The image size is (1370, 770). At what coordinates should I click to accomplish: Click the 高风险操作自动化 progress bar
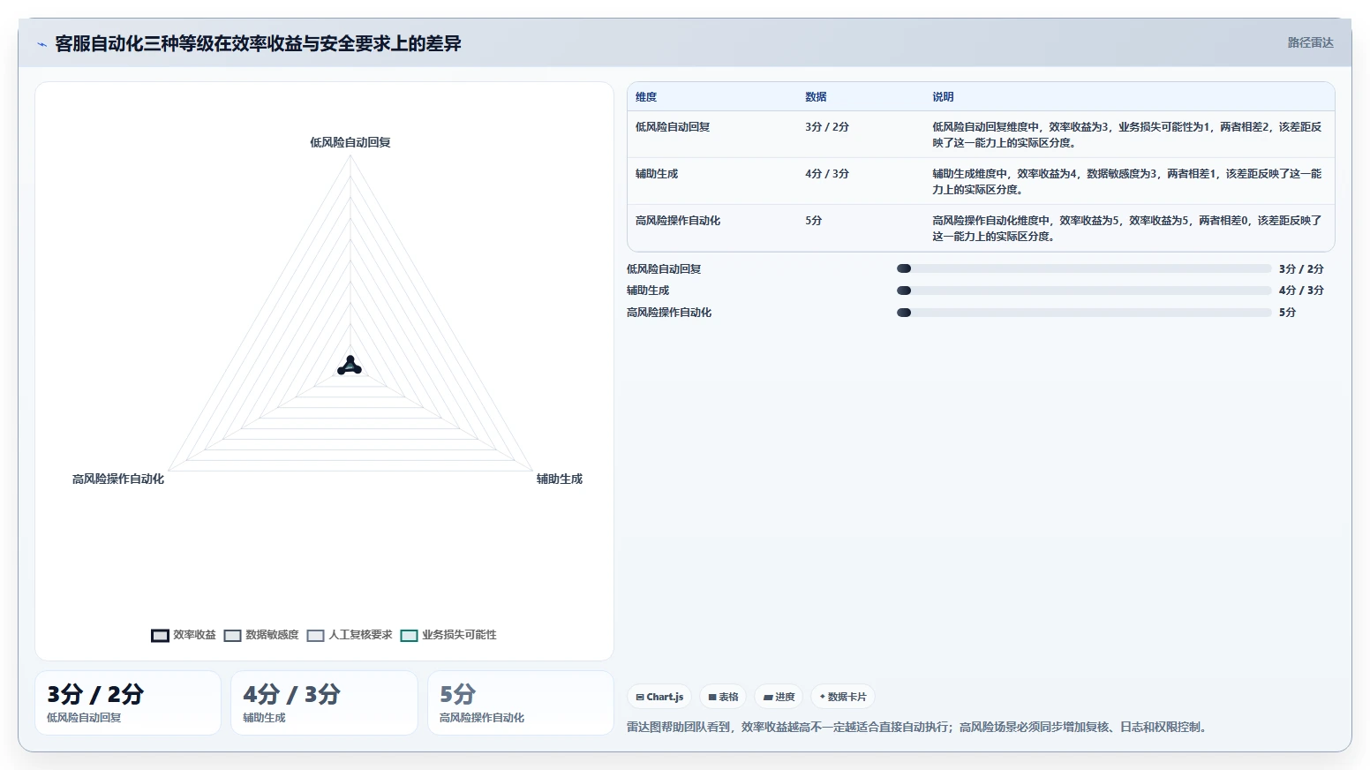point(1084,312)
